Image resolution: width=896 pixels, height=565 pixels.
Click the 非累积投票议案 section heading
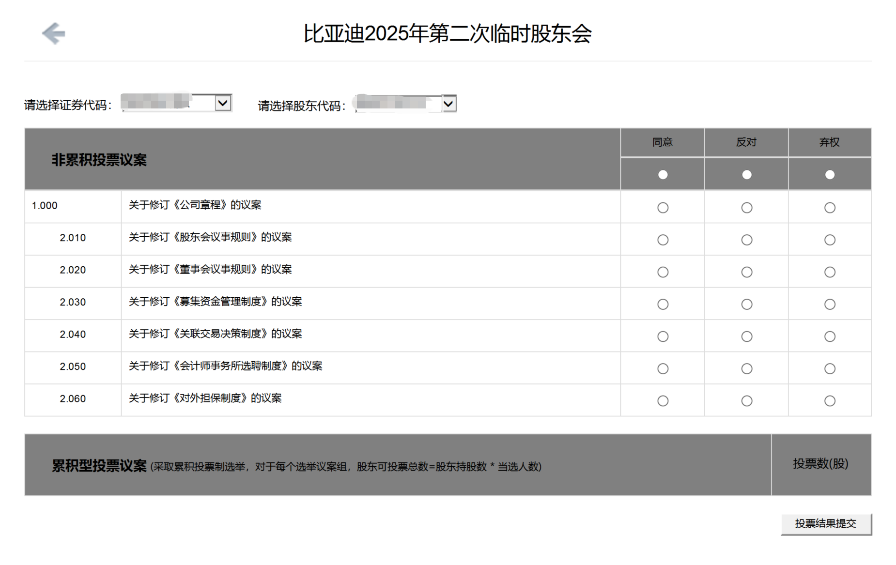pyautogui.click(x=99, y=160)
